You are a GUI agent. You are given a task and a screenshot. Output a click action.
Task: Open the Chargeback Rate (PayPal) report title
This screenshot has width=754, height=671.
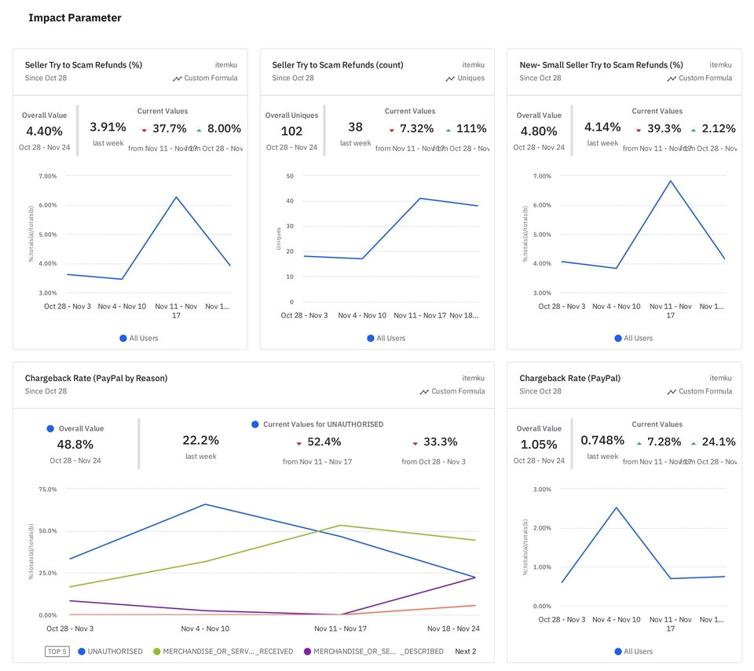pos(569,378)
